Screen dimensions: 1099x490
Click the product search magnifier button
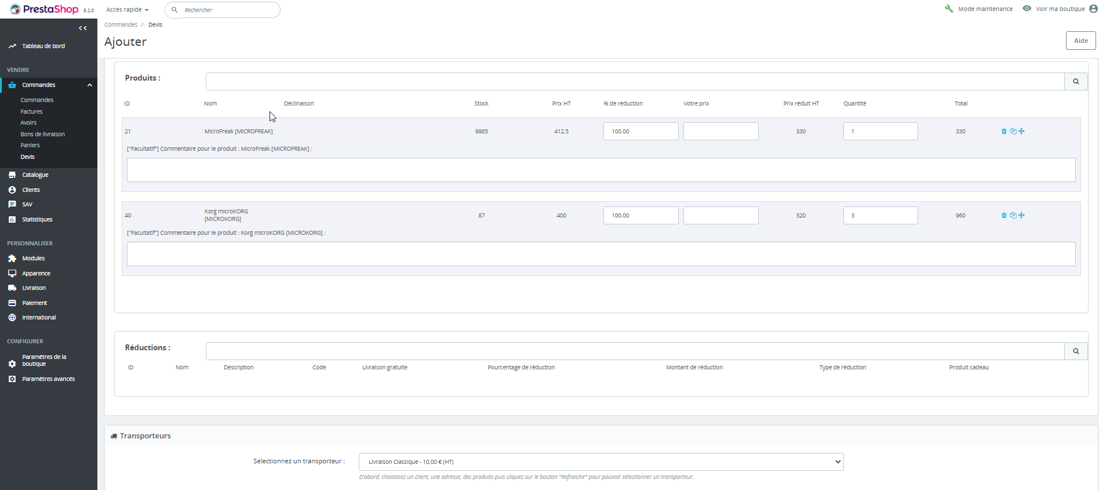click(x=1076, y=82)
